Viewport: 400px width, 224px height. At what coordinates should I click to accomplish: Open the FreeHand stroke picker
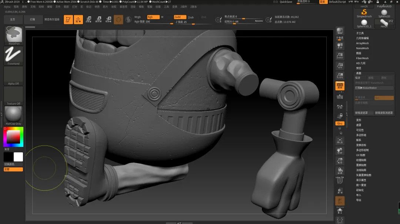[x=13, y=55]
